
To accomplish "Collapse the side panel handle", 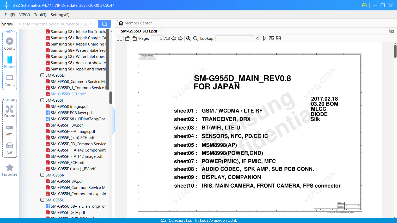I will tap(113, 120).
